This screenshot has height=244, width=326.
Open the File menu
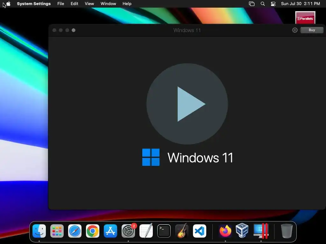[61, 3]
